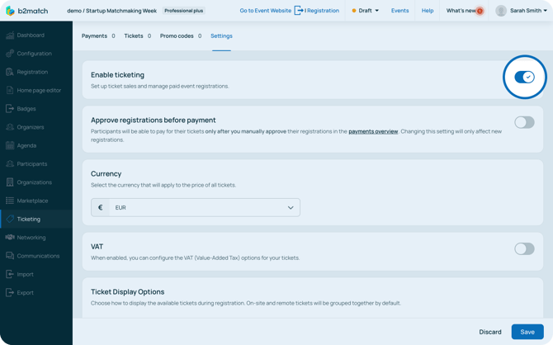
Task: Switch to the Tickets tab
Action: click(138, 36)
